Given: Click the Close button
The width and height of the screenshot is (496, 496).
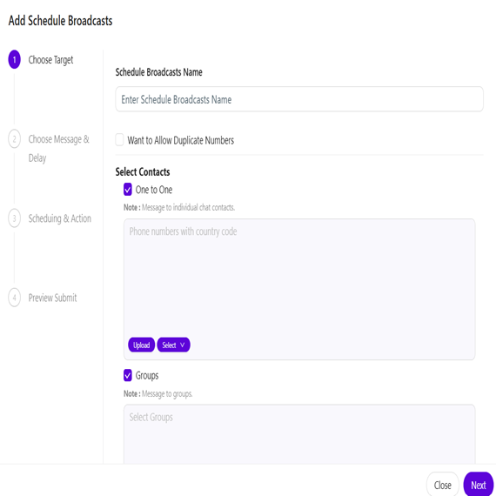Looking at the screenshot, I should 443,485.
